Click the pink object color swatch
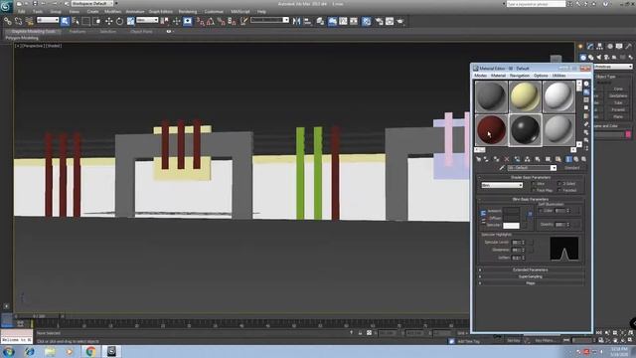Viewport: 636px width, 358px height. [628, 134]
